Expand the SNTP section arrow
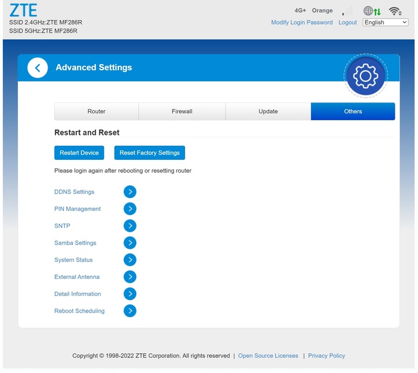Viewport: 418px width, 373px height. coord(130,226)
